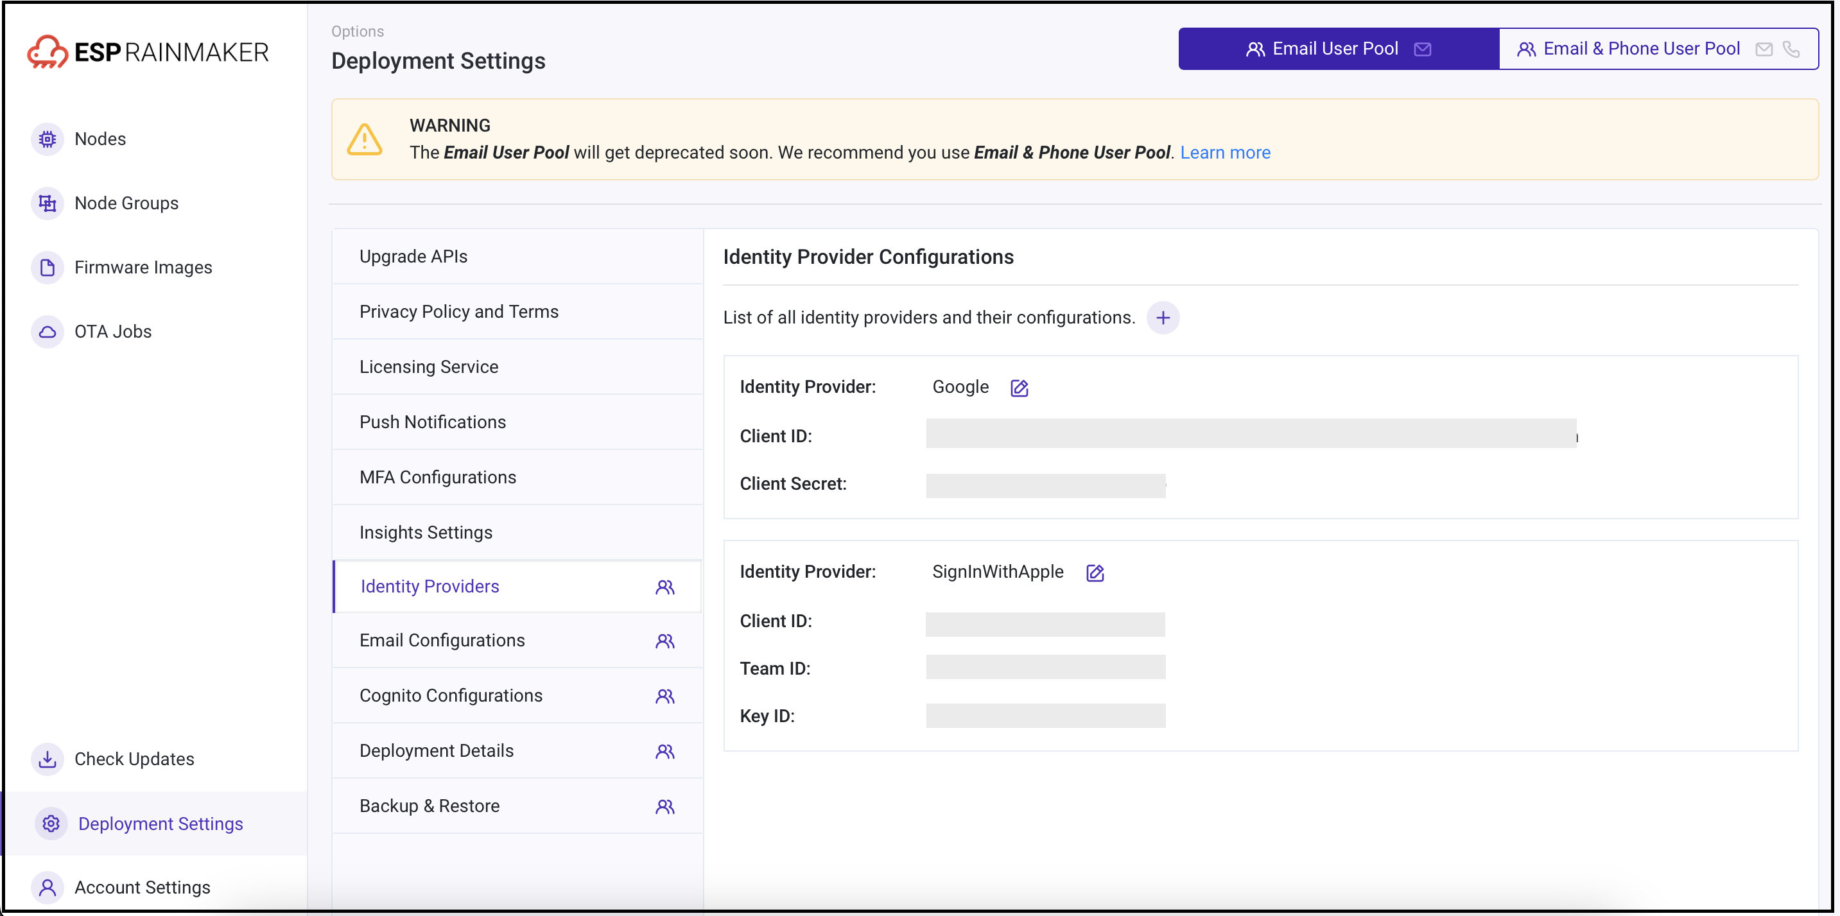Click the Firmware Images file icon

47,267
